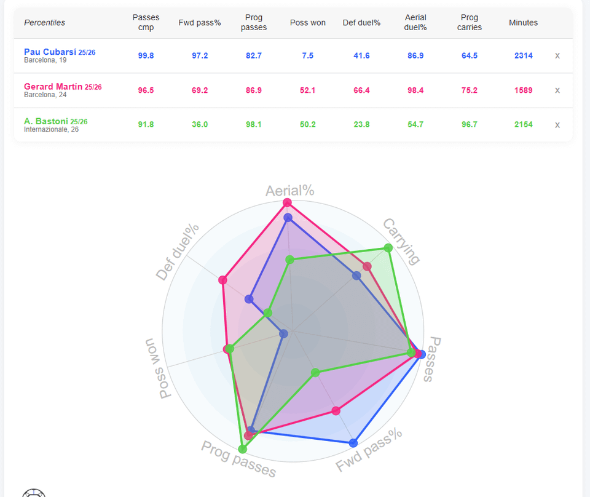Remove Pau Cubarsi from the comparison
Image resolution: width=590 pixels, height=497 pixels.
tap(557, 55)
